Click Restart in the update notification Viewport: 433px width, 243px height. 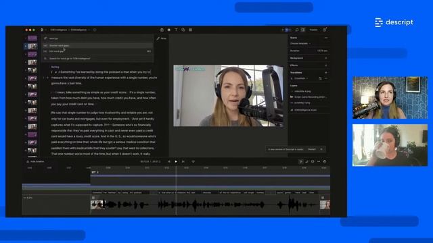click(x=312, y=149)
